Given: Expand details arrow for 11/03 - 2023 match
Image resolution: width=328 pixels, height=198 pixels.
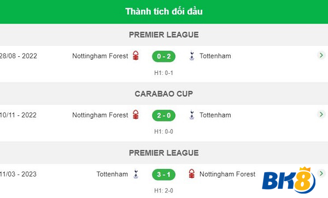Looking at the screenshot, I should [x=321, y=173].
